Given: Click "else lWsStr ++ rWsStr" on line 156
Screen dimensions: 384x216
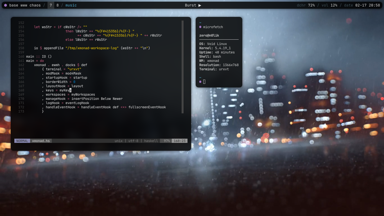Looking at the screenshot, I should (x=86, y=40).
